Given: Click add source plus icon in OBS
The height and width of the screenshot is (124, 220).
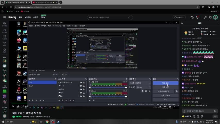Looking at the screenshot, I should click(x=59, y=100).
